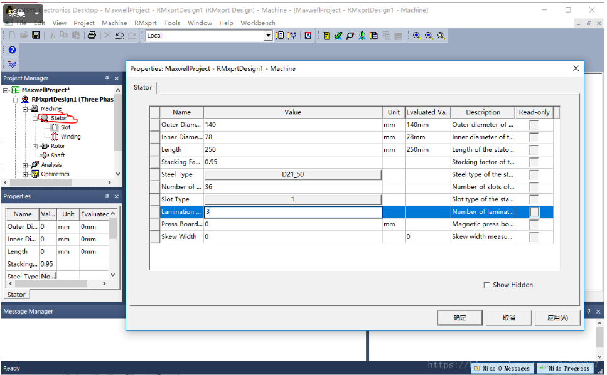Open the View menu
This screenshot has height=375, width=607.
[59, 23]
